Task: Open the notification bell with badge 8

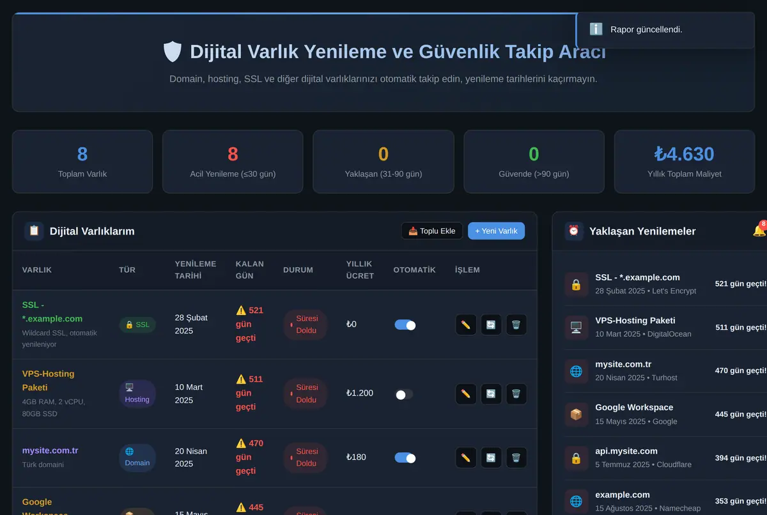Action: tap(759, 230)
